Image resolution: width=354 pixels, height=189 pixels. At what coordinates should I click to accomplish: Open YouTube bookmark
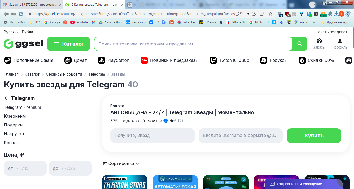[79, 22]
